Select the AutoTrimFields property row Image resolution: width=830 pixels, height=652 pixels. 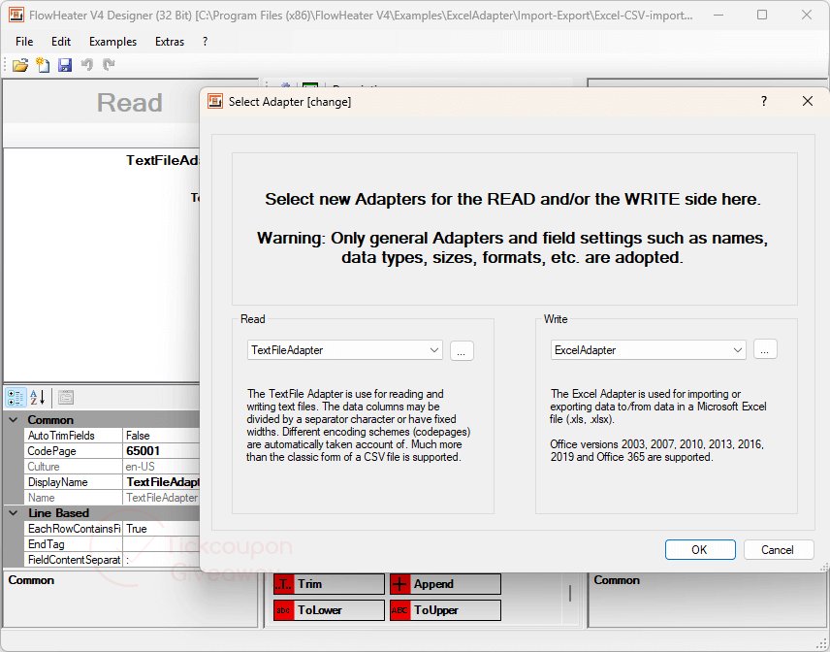[112, 436]
